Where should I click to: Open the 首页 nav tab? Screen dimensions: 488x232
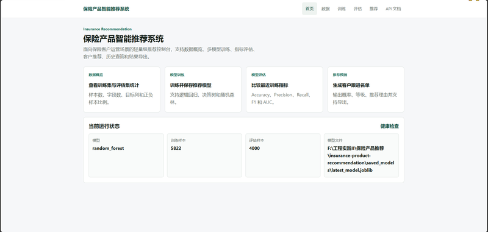click(309, 9)
